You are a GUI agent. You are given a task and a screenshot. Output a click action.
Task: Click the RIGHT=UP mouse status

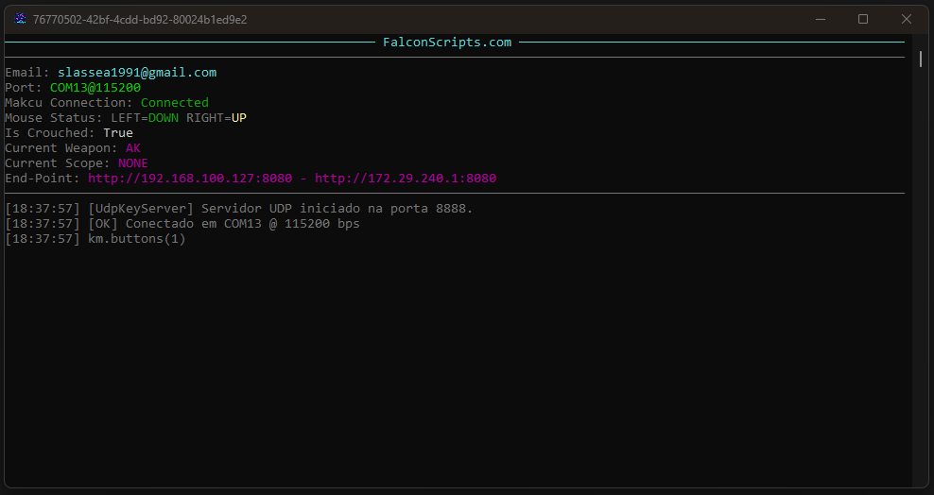coord(216,118)
